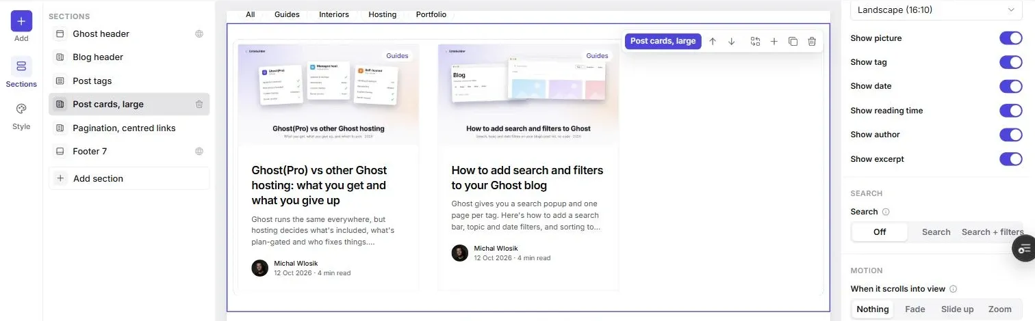Click the Guides tag on the search filters card
This screenshot has height=321, width=1035.
597,56
